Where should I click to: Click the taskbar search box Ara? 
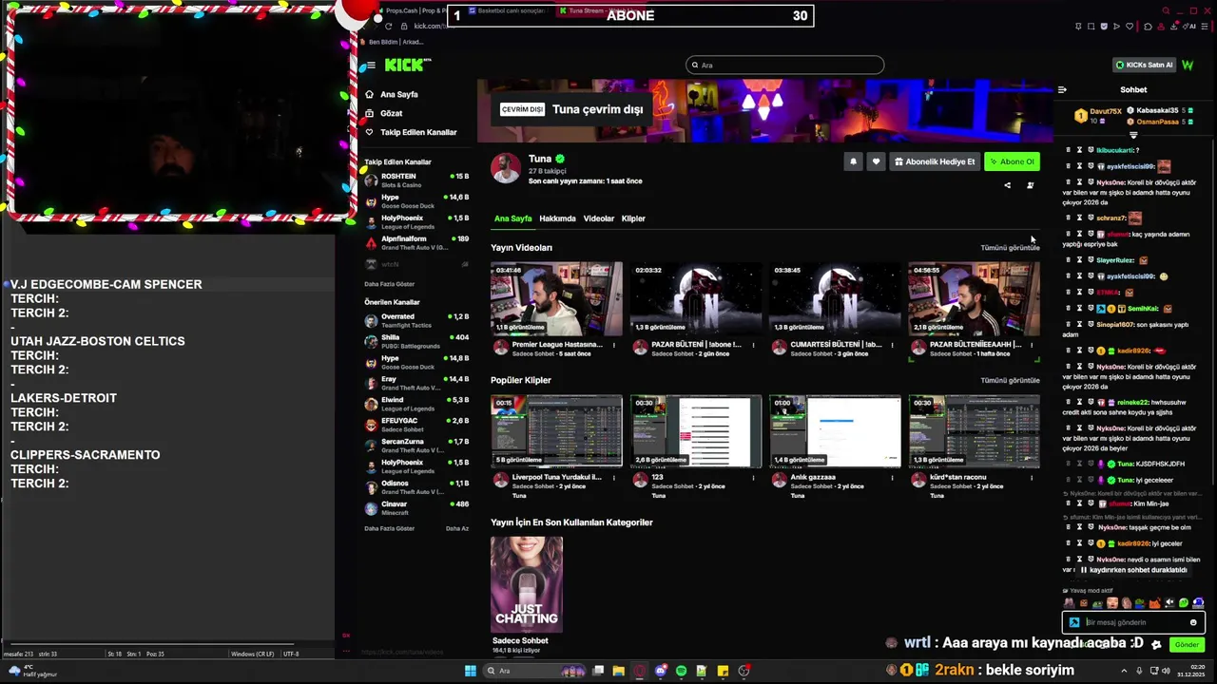(x=532, y=671)
